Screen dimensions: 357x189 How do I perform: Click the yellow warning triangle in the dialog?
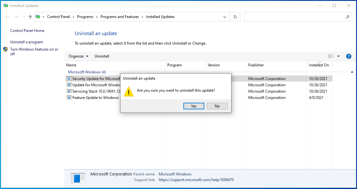(128, 92)
